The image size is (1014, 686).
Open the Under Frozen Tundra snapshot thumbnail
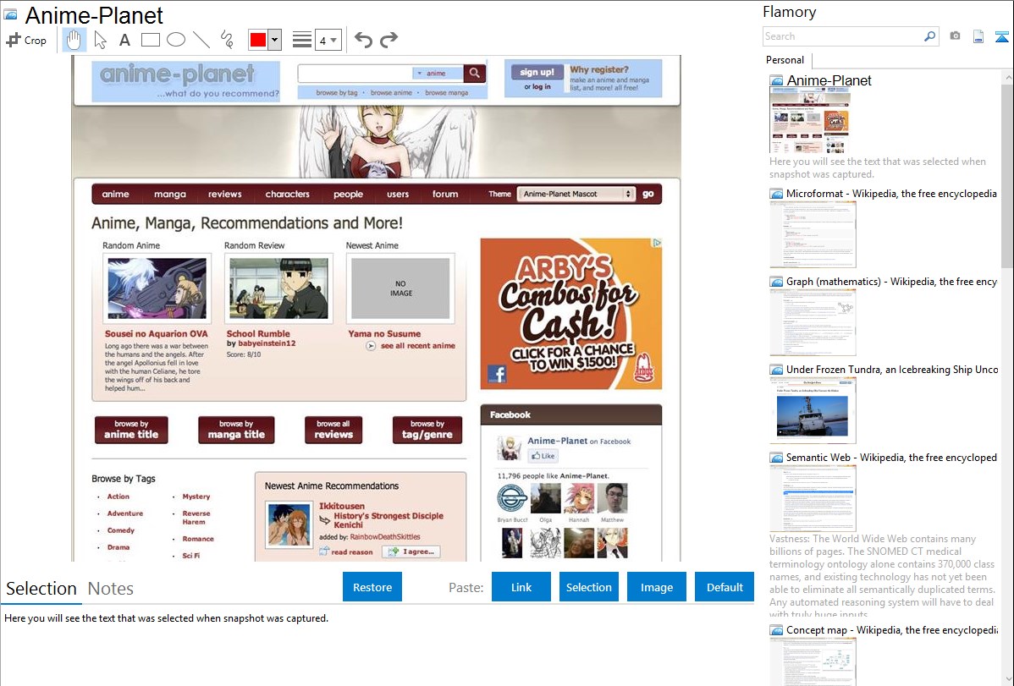click(x=813, y=410)
